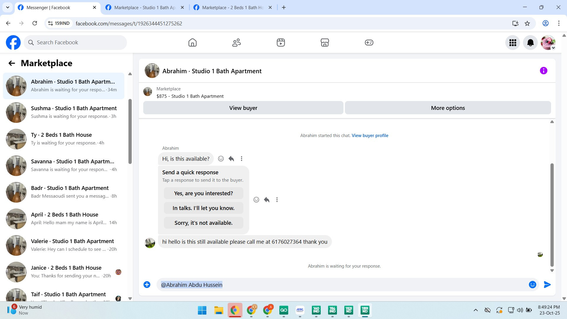Image resolution: width=567 pixels, height=319 pixels.
Task: Open File Explorer in the taskbar
Action: (x=219, y=310)
